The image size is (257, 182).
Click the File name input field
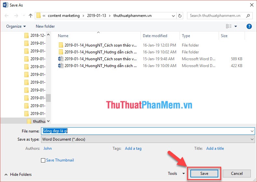click(145, 131)
